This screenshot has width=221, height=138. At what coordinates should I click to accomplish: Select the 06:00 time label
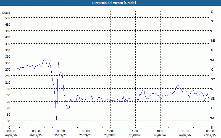click(61, 131)
